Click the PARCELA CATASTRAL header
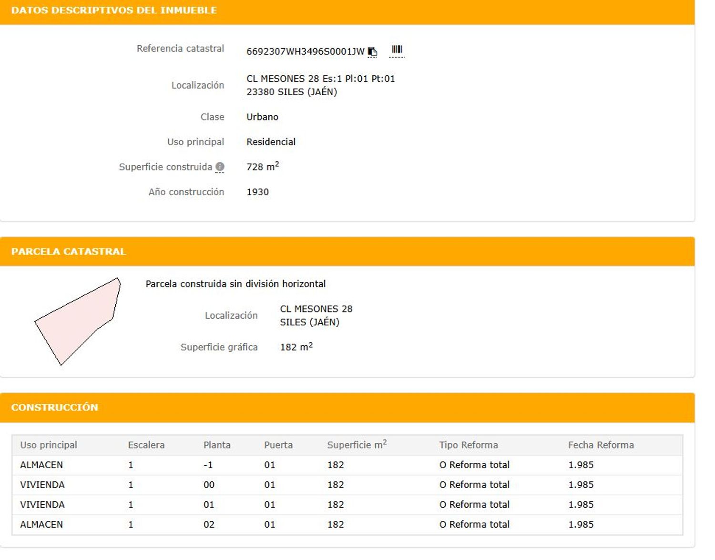Viewport: 715px width, 560px height. coord(68,251)
